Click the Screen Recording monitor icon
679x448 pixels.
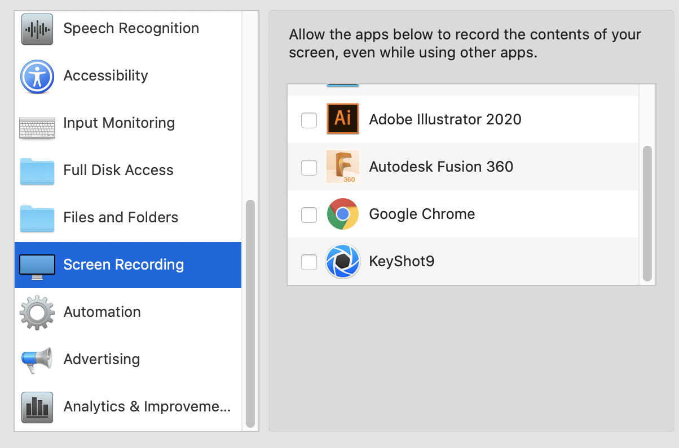coord(37,267)
